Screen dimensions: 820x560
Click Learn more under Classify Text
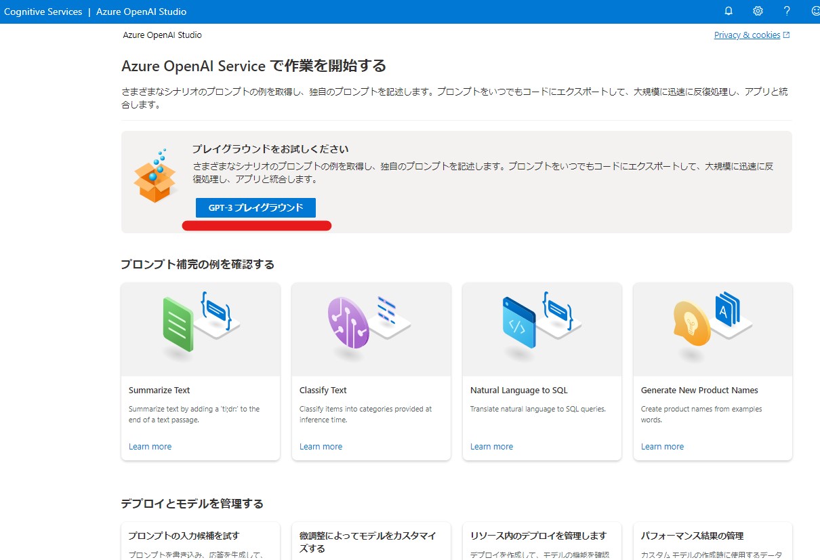321,447
